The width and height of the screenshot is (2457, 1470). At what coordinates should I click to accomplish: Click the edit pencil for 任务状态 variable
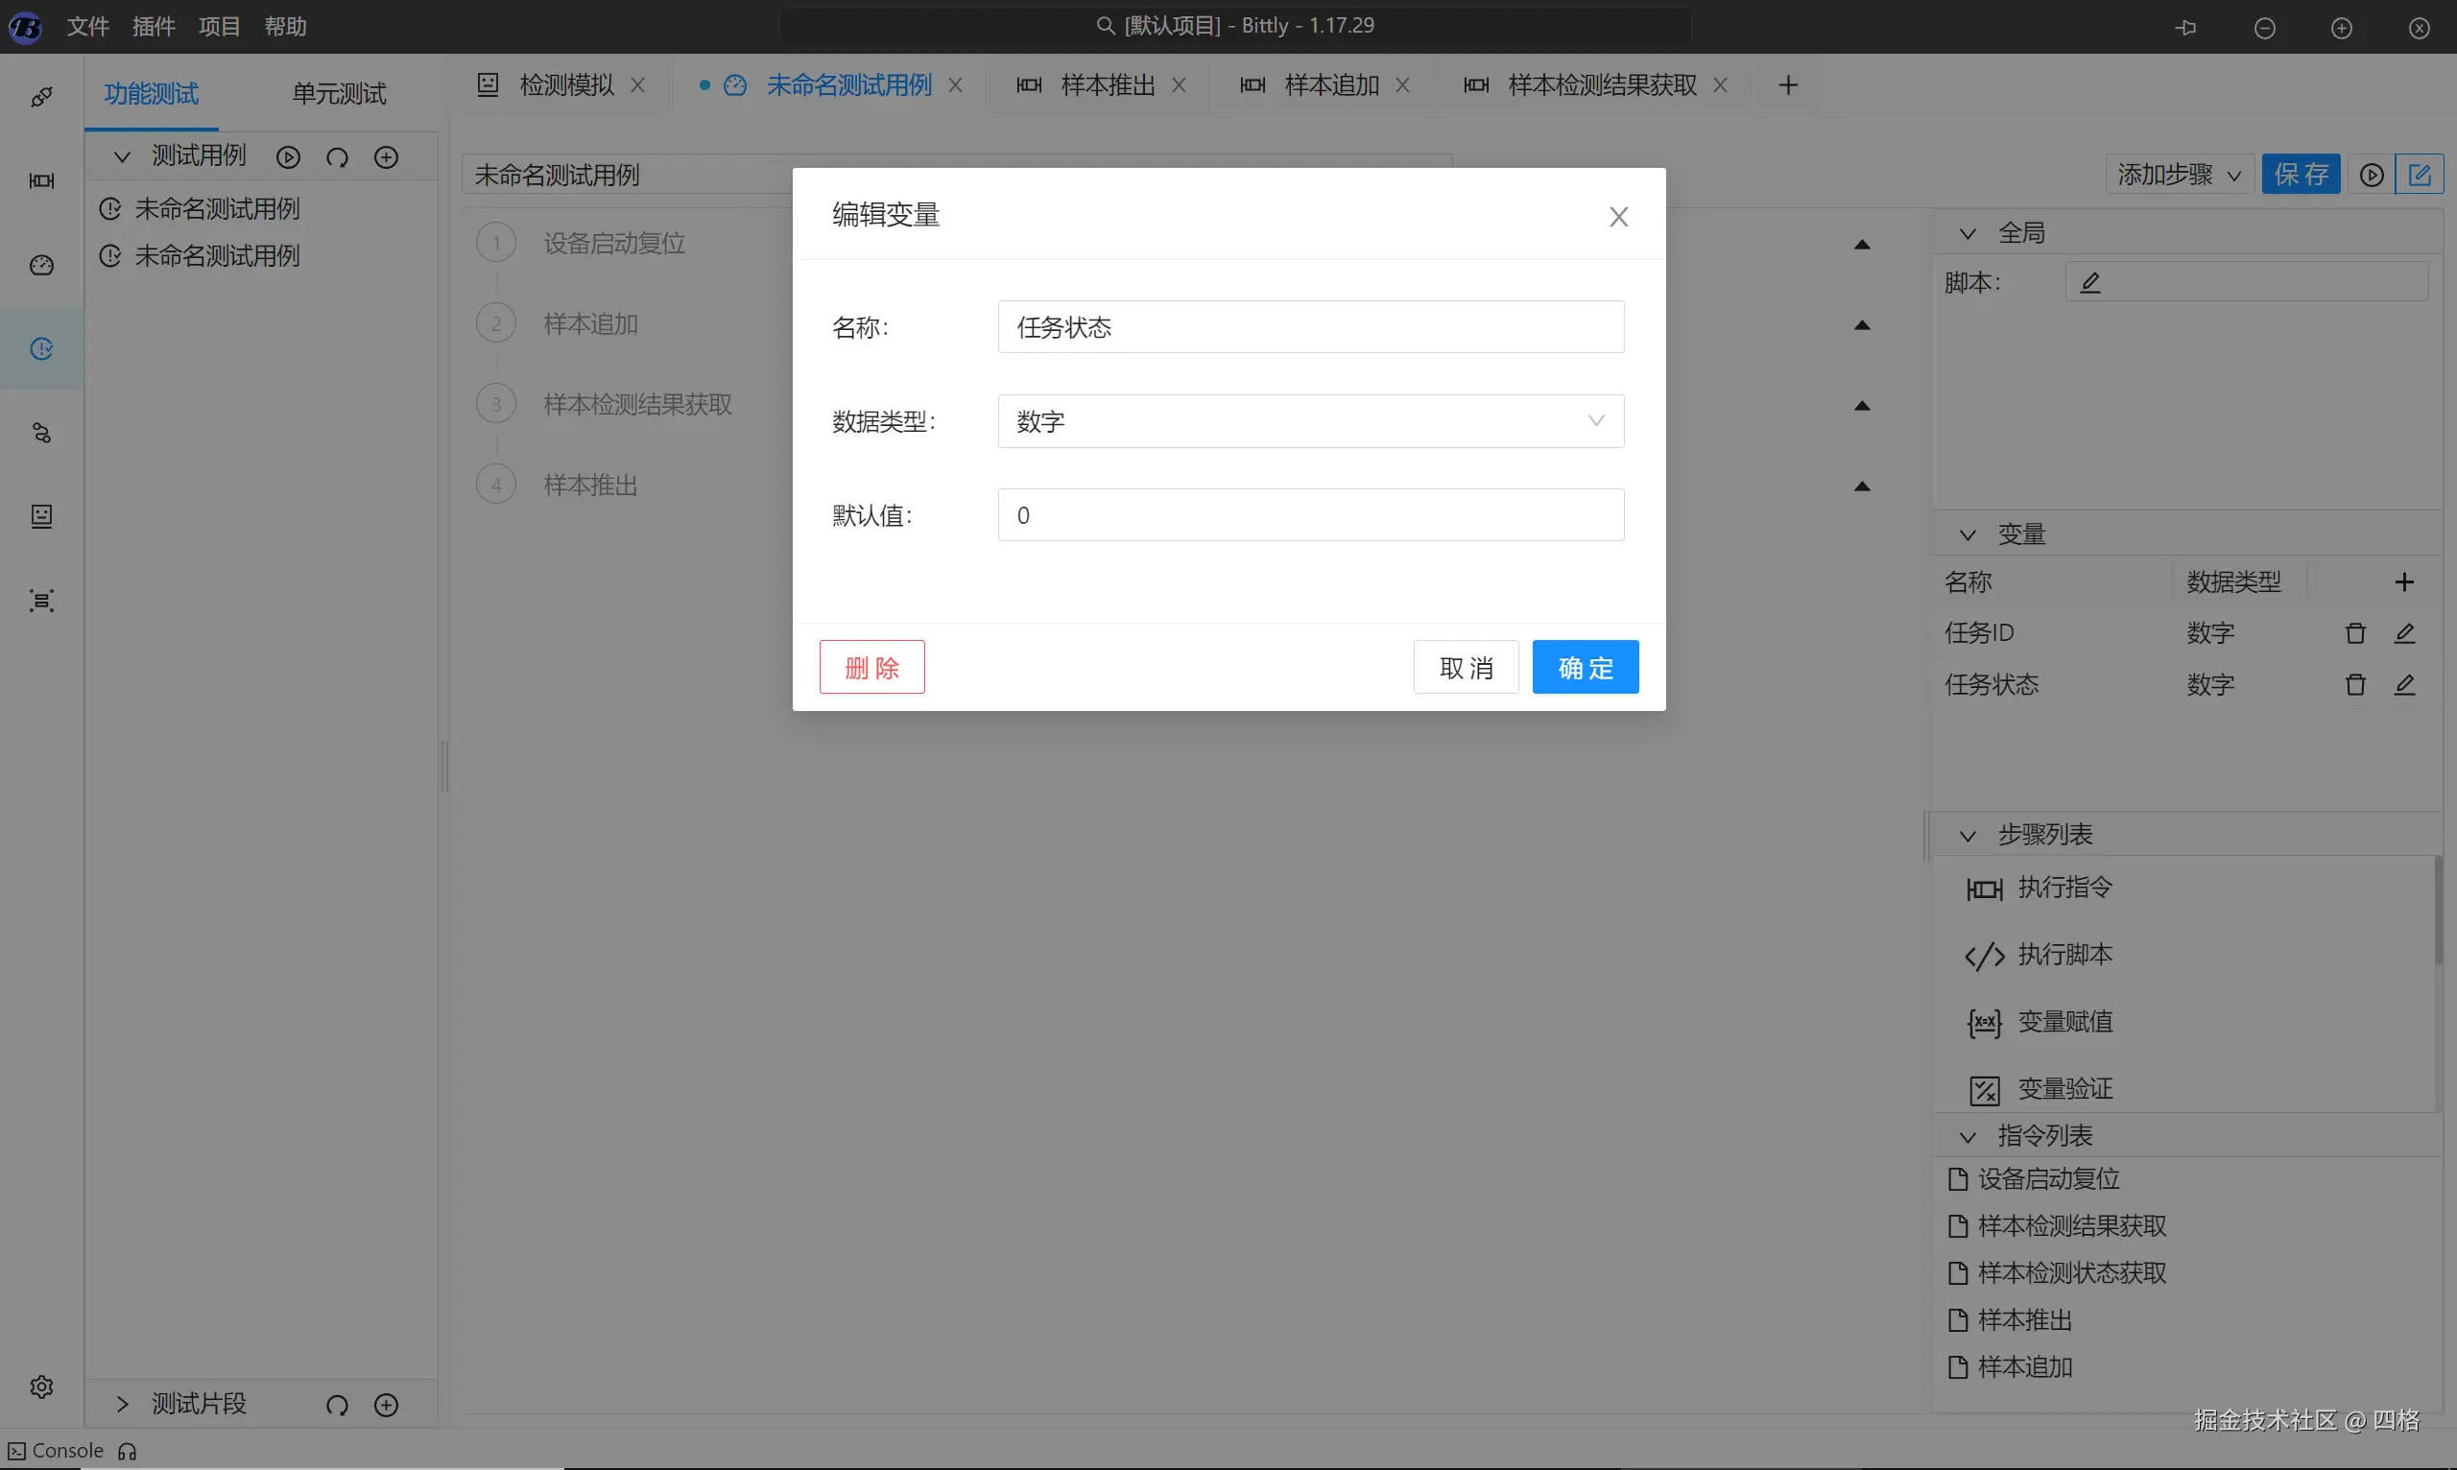tap(2404, 684)
